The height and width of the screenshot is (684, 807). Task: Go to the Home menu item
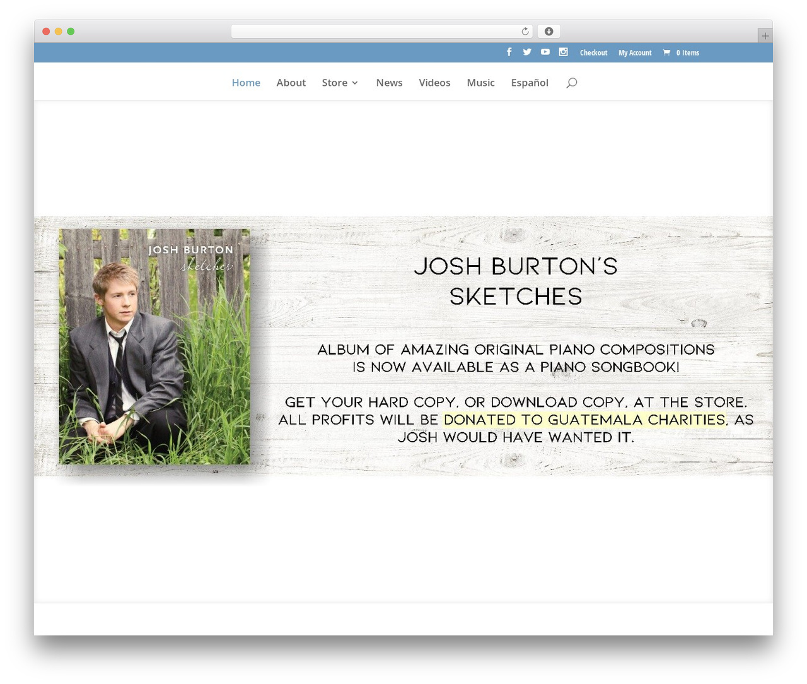[x=246, y=83]
